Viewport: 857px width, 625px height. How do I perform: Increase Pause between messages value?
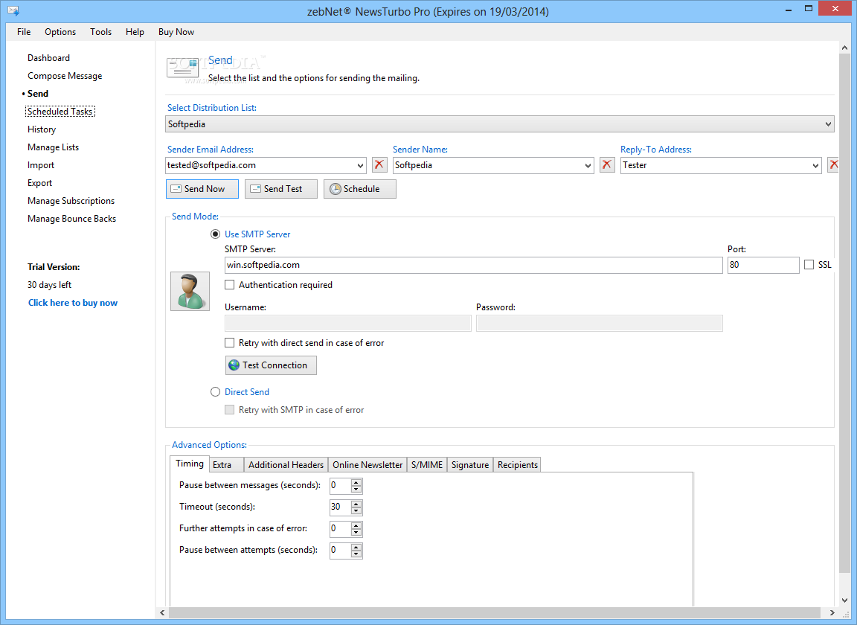pyautogui.click(x=356, y=482)
